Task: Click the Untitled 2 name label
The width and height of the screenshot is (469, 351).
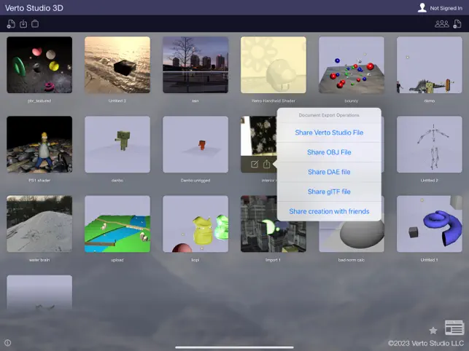Action: [x=429, y=181]
